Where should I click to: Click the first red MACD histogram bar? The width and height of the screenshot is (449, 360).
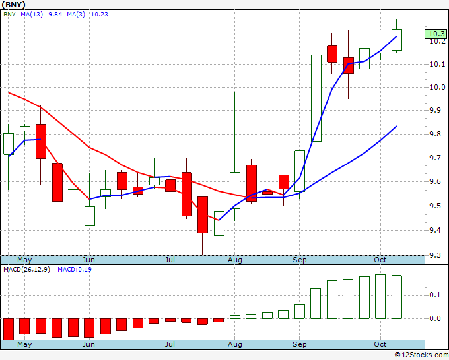9,329
